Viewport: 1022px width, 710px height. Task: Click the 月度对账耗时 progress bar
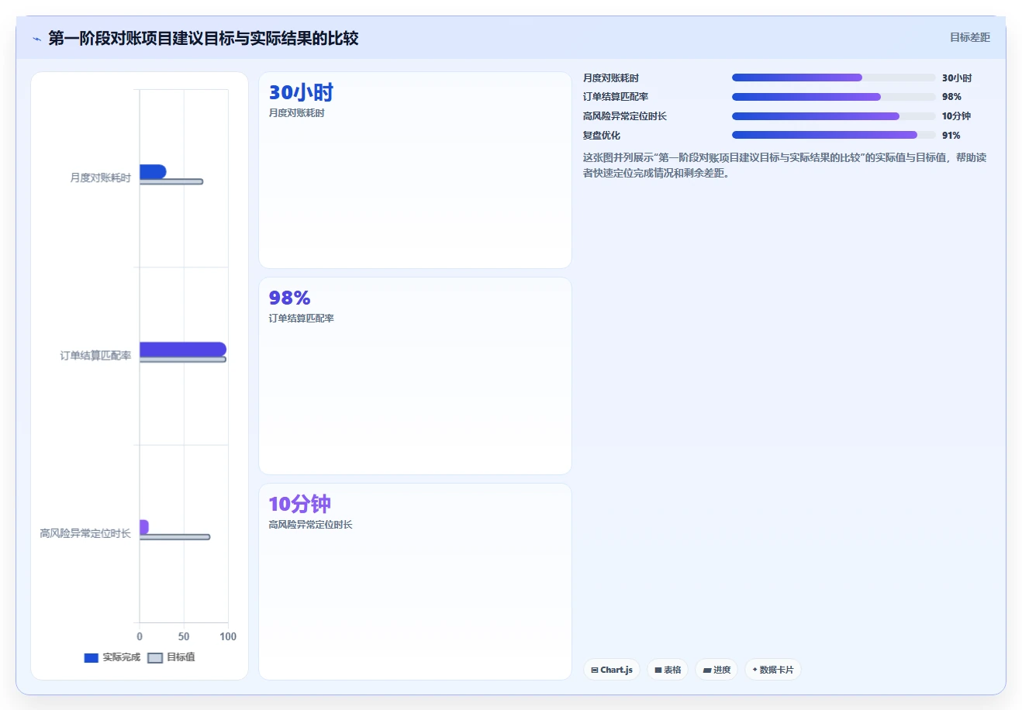[x=834, y=78]
